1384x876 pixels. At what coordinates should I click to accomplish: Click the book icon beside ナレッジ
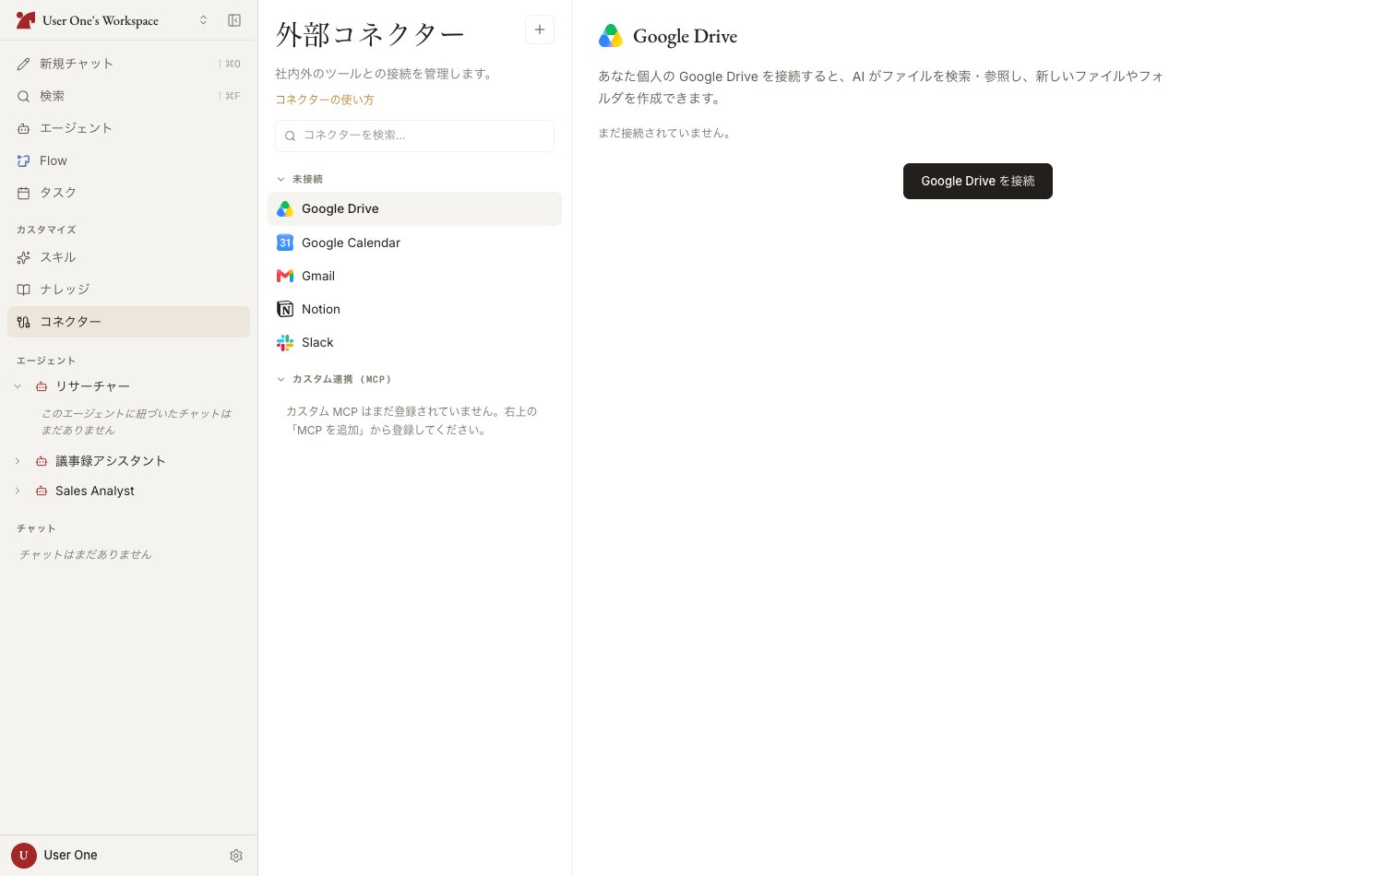tap(24, 290)
